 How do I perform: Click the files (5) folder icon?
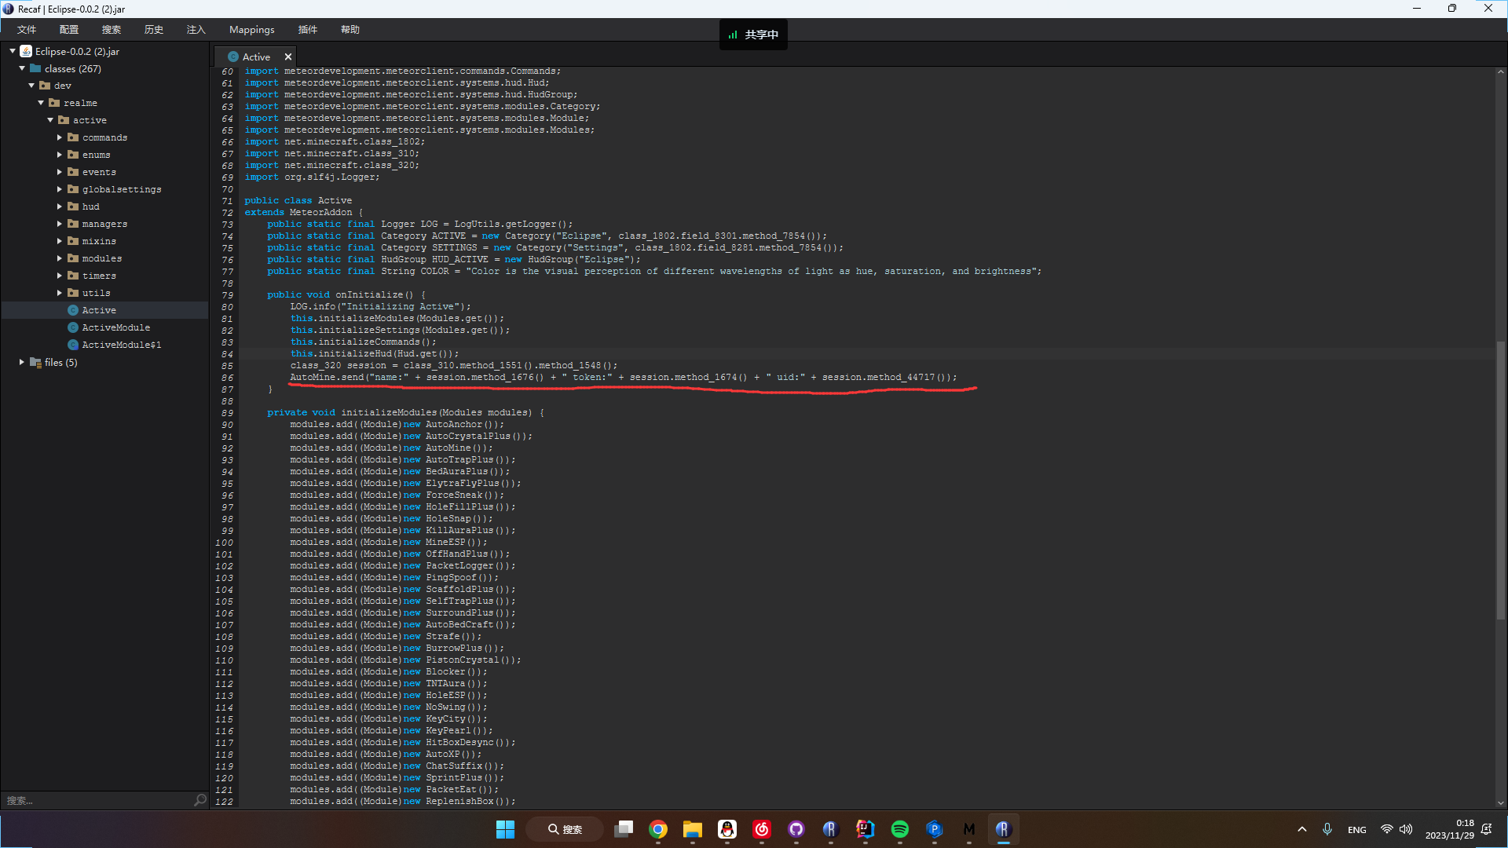click(35, 362)
